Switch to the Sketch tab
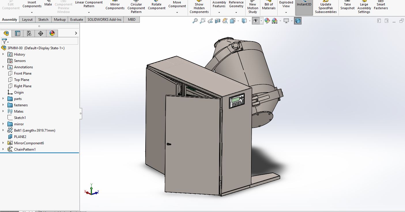Viewport: 405px width, 212px height. tap(43, 20)
